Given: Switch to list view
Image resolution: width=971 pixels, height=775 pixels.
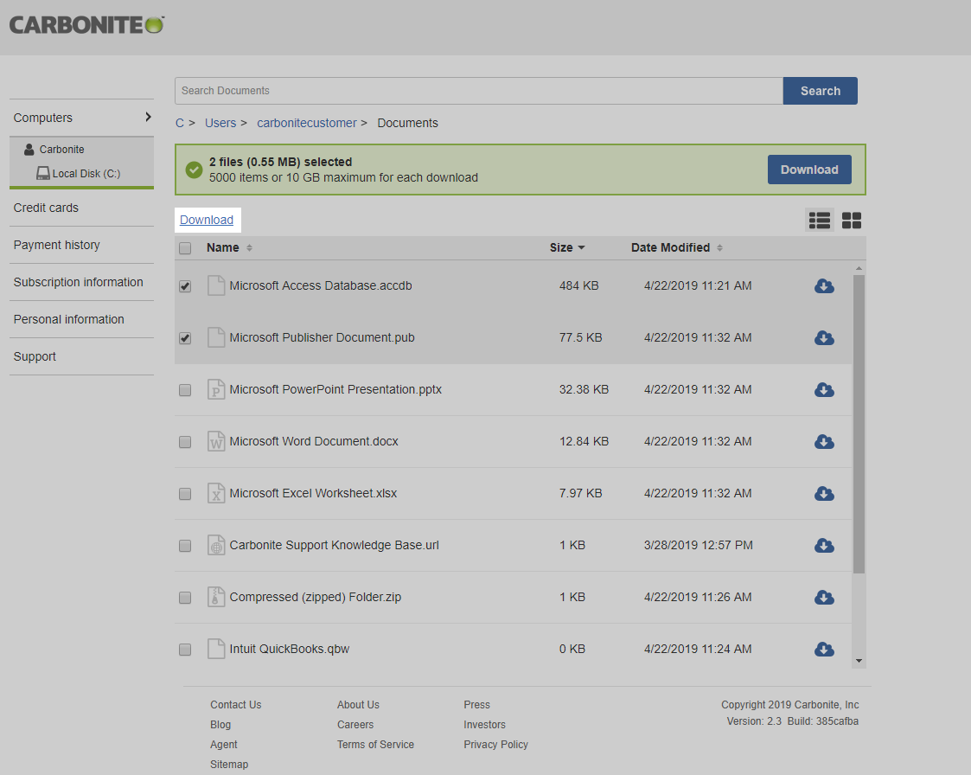Looking at the screenshot, I should pyautogui.click(x=819, y=221).
